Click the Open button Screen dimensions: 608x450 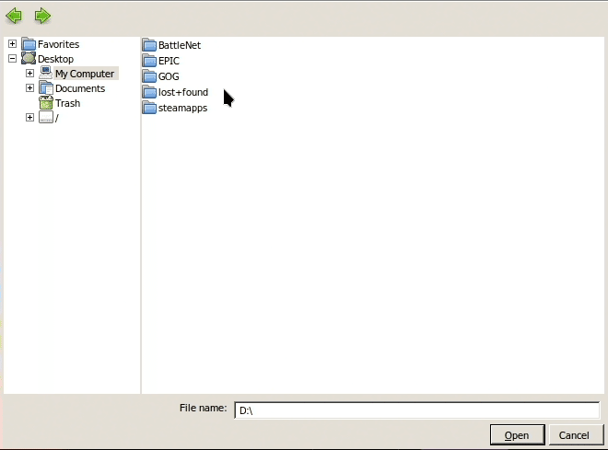click(x=518, y=435)
